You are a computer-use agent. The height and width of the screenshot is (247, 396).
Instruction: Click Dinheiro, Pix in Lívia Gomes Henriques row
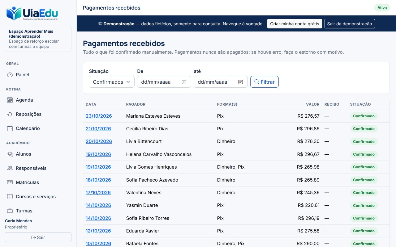click(231, 167)
